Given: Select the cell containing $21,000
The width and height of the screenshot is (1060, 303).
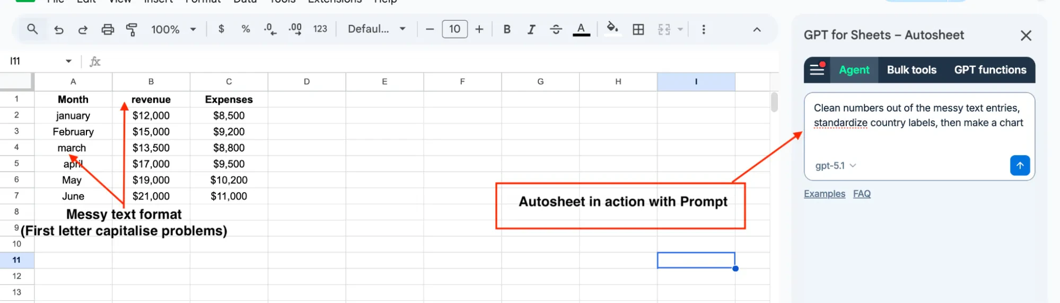Looking at the screenshot, I should click(151, 196).
